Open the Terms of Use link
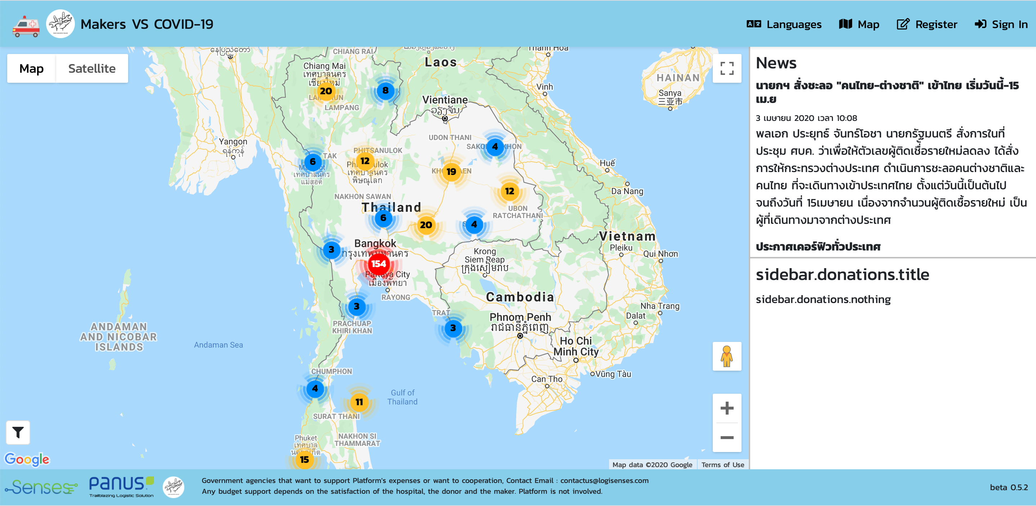 [722, 465]
